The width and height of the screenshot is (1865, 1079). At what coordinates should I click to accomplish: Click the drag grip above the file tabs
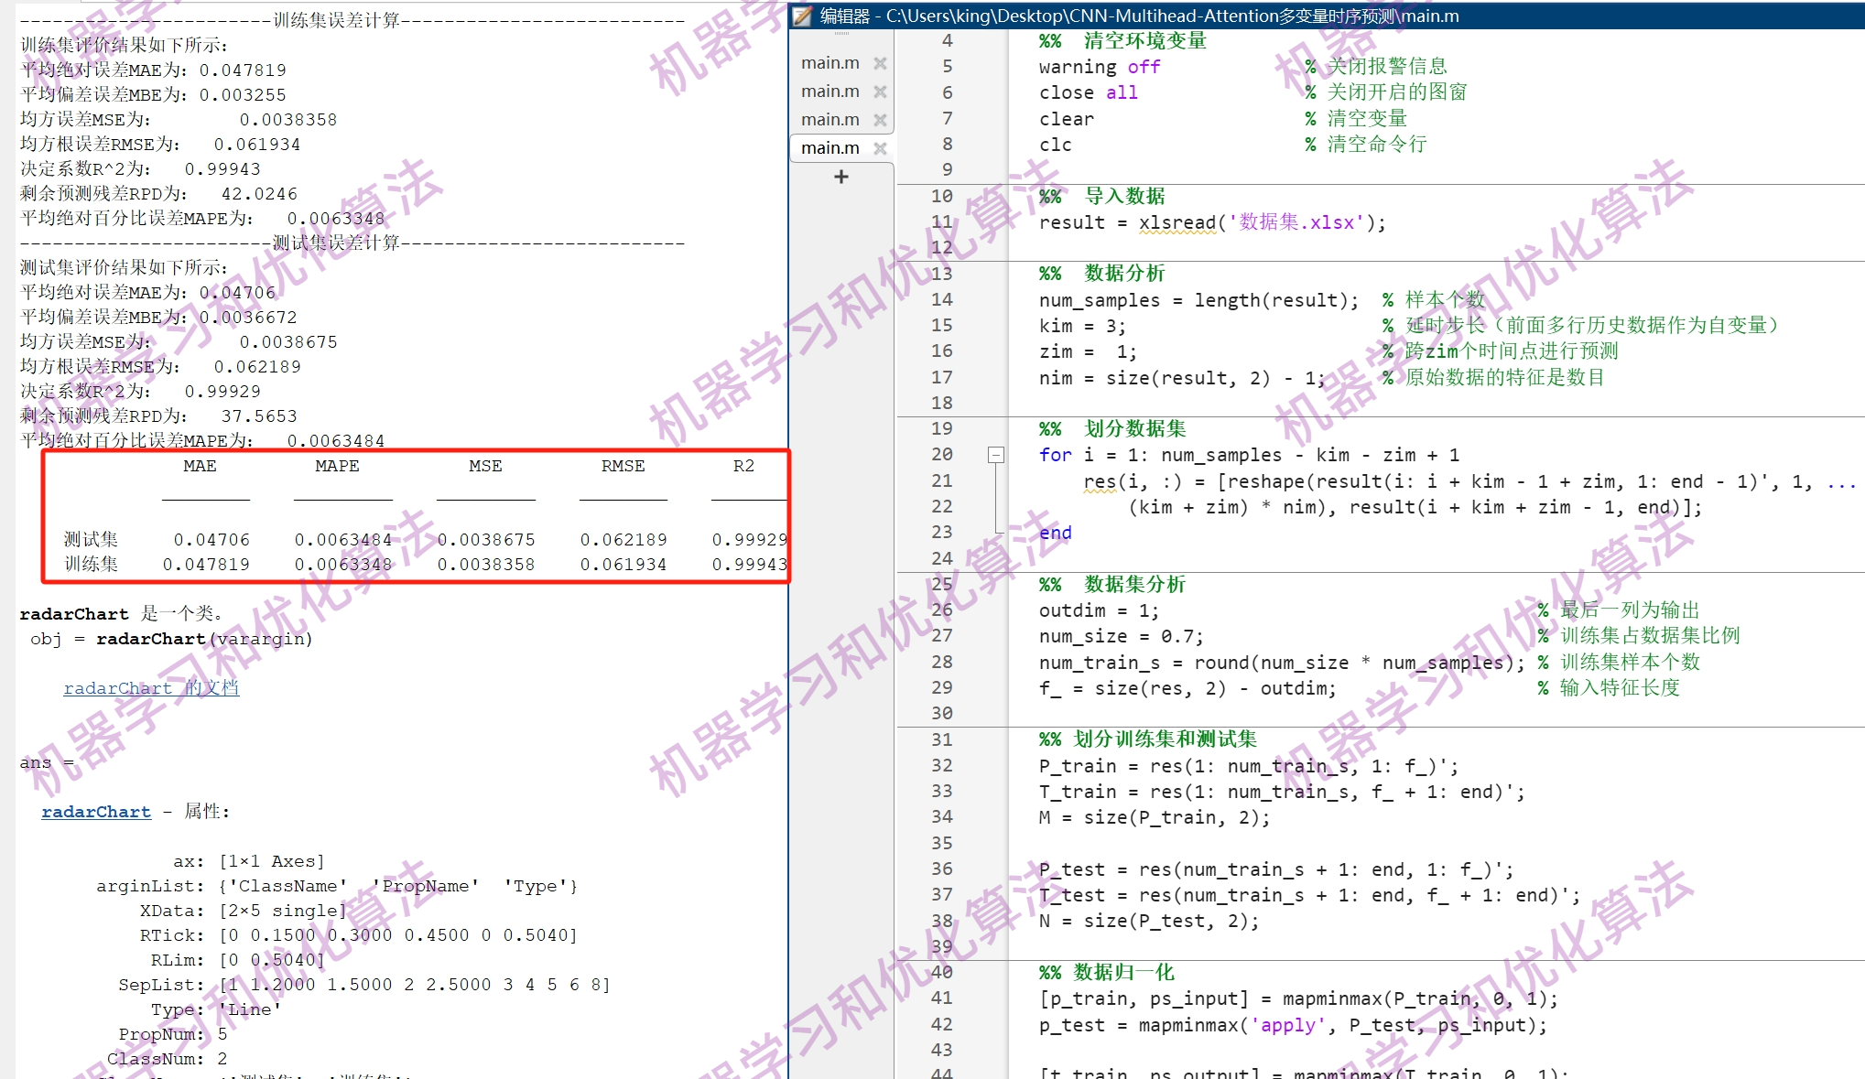pyautogui.click(x=841, y=34)
